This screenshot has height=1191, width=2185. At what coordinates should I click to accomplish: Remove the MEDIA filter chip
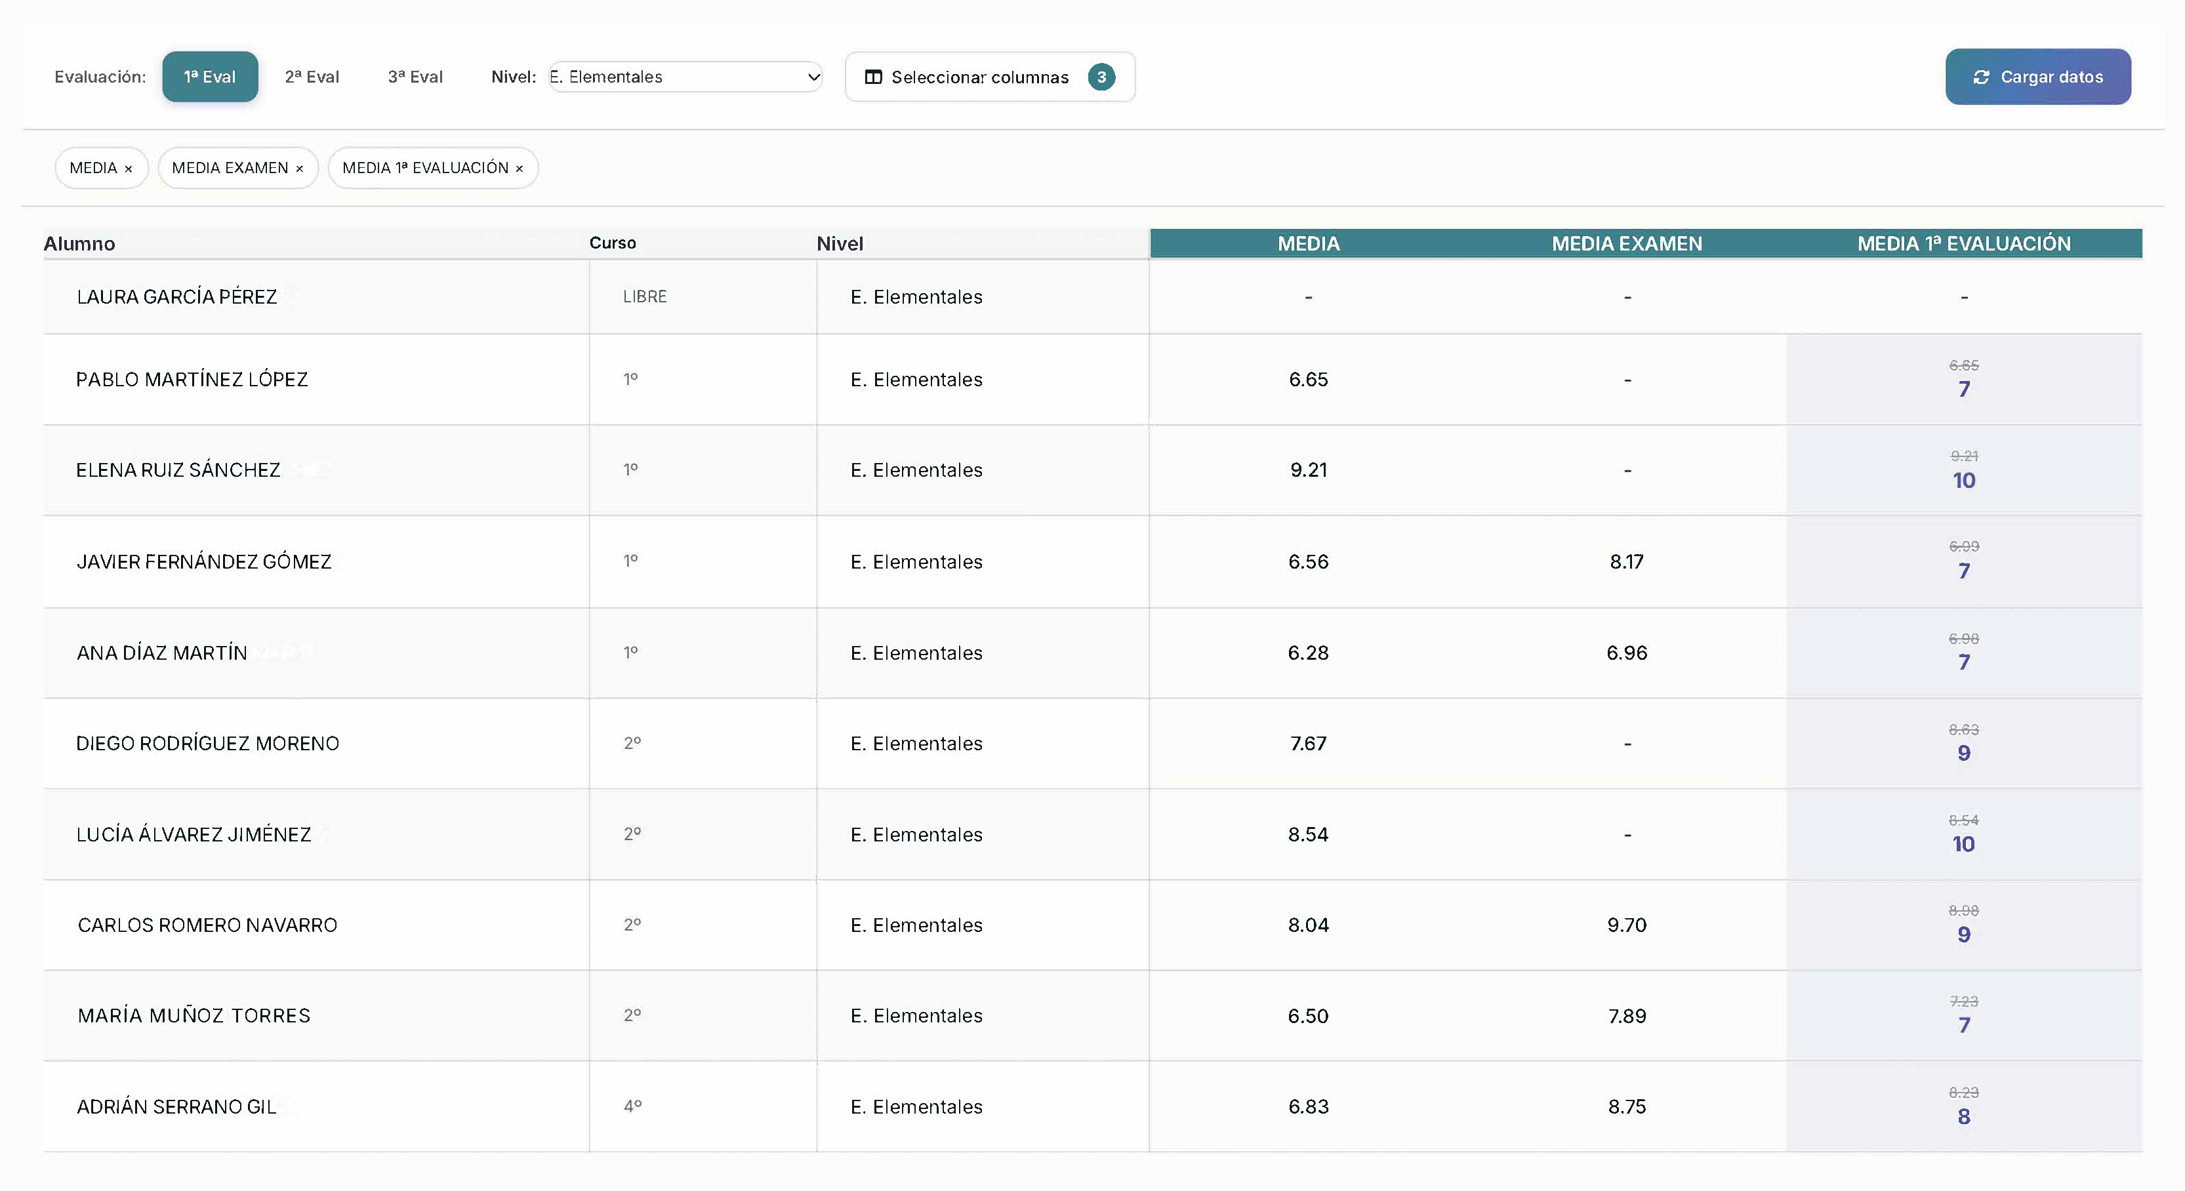pos(129,167)
